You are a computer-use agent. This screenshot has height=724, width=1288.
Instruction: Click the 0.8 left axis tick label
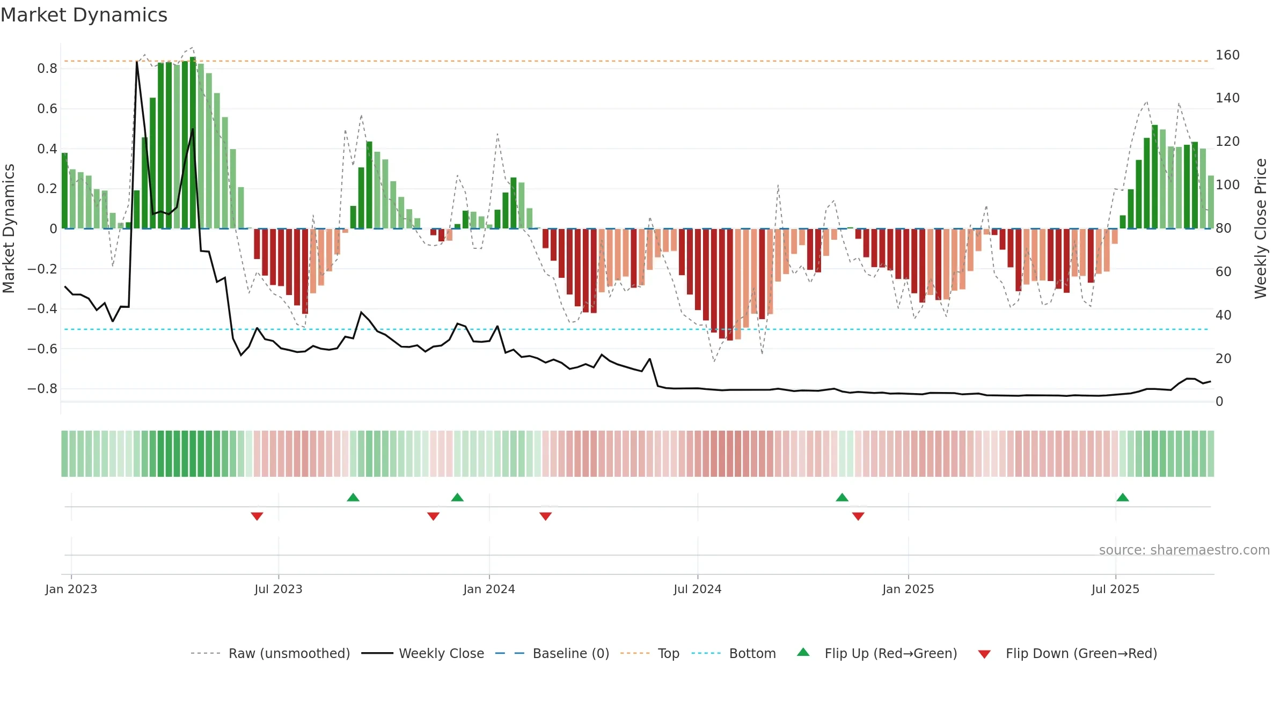coord(47,69)
